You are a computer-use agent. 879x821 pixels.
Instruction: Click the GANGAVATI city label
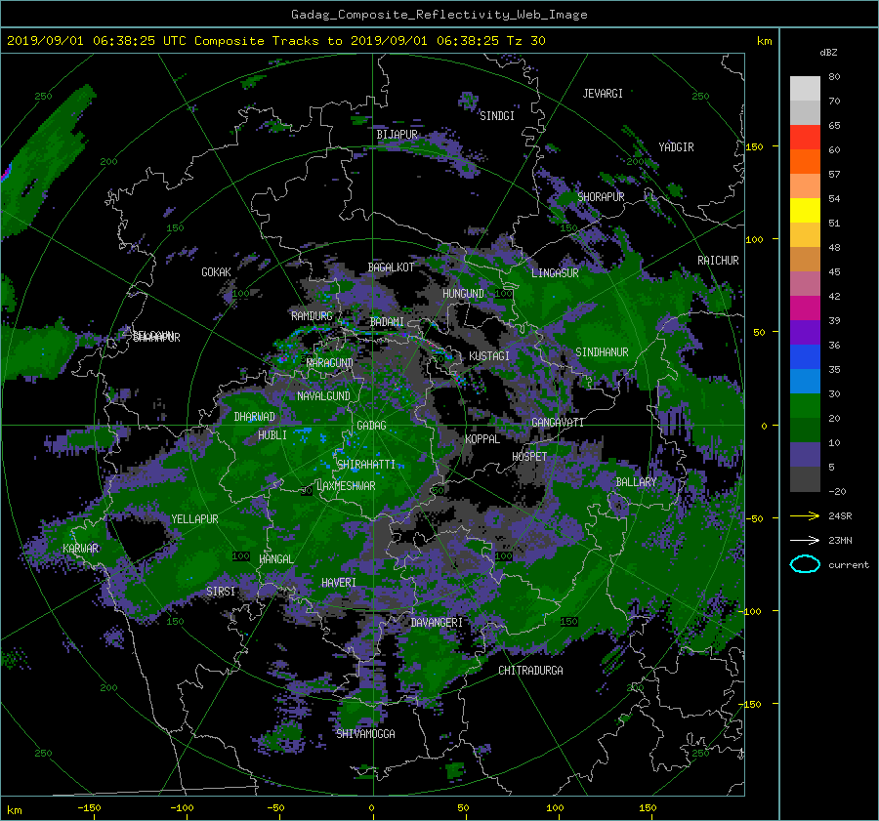[x=558, y=423]
